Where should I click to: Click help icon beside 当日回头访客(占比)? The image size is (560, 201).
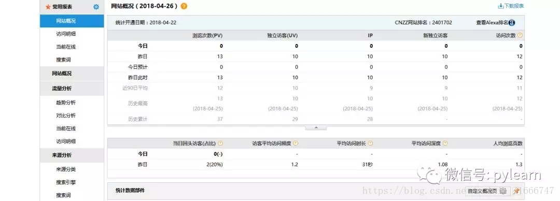[x=220, y=143]
